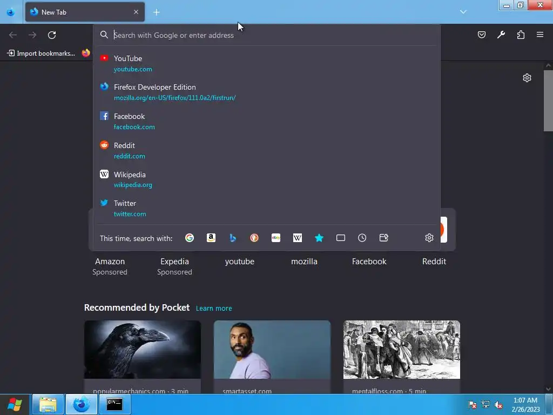Screen dimensions: 553x415
Task: Click the page vertical scrollbar thumb
Action: pos(548,101)
